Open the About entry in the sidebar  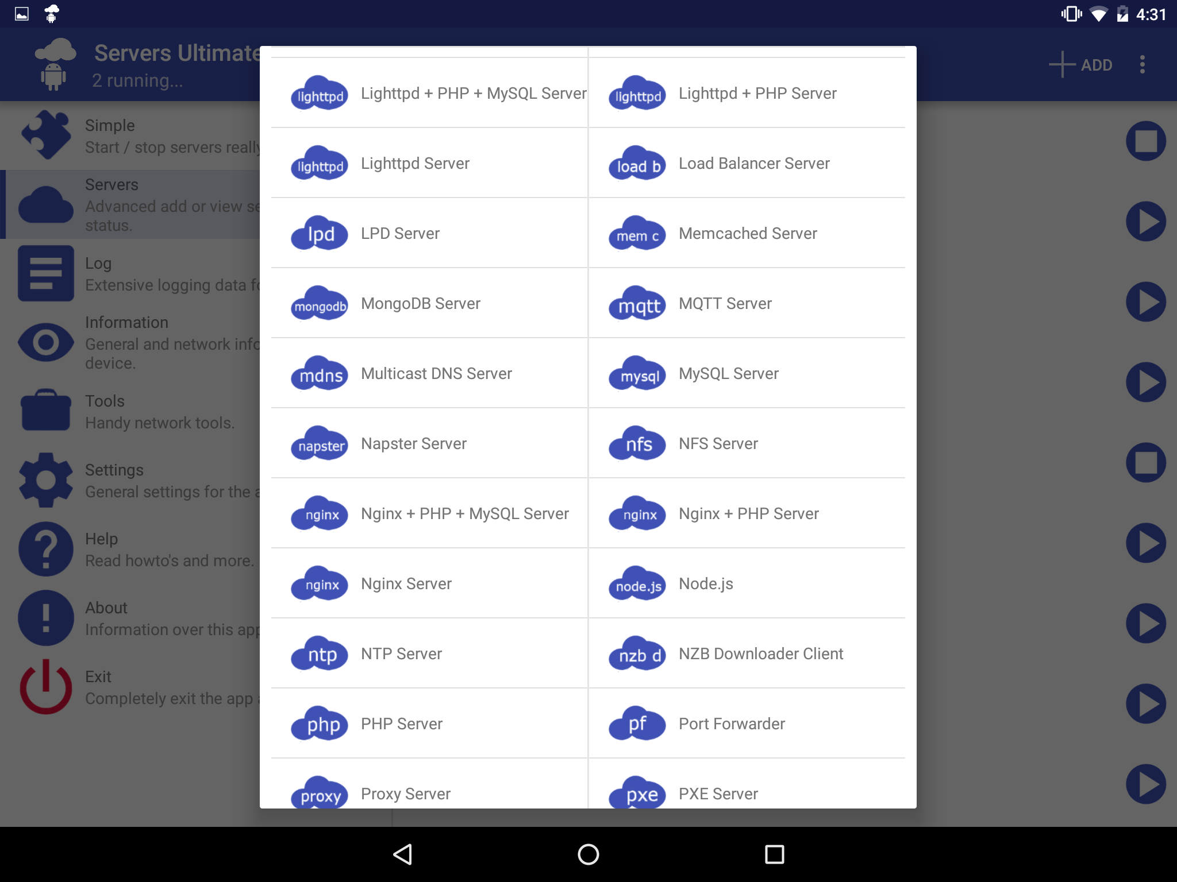pos(130,618)
